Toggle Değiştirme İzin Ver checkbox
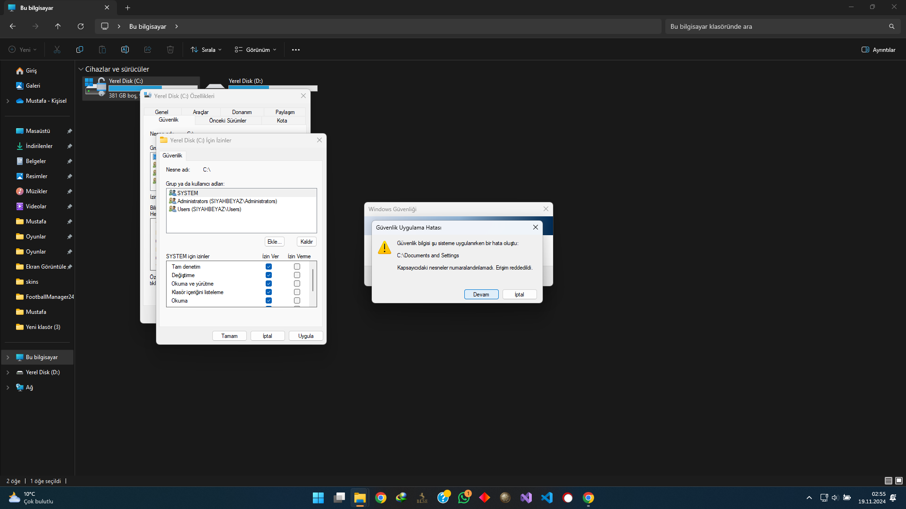906x509 pixels. tap(268, 275)
